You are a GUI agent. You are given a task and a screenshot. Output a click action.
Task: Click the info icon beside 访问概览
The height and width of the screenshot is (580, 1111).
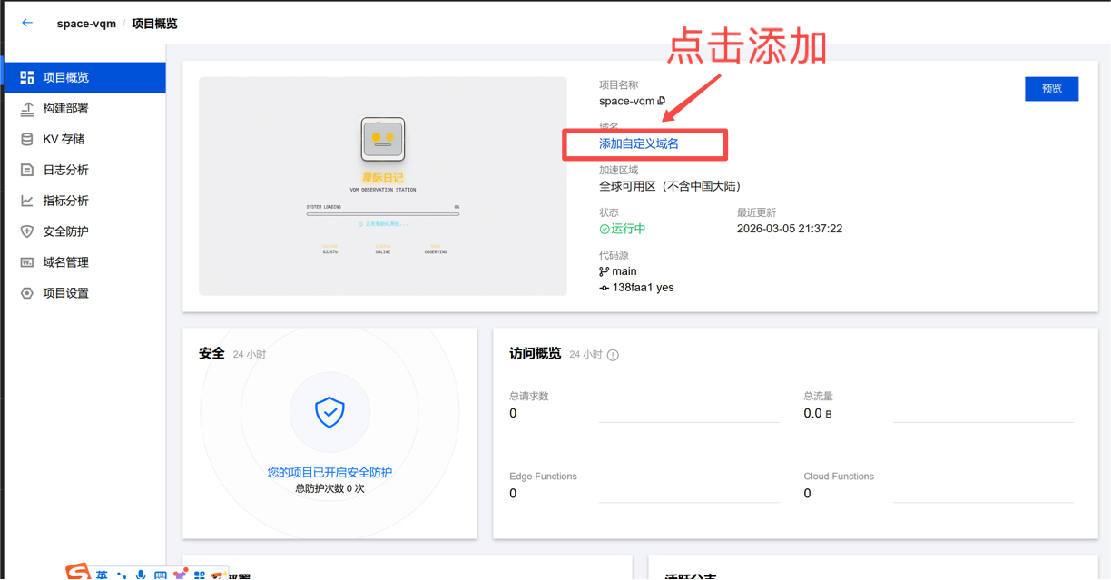tap(613, 355)
